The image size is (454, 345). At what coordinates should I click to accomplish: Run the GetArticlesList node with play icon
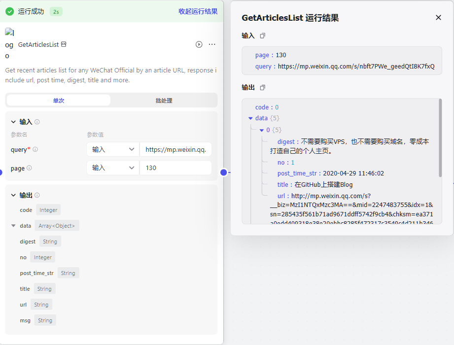[x=199, y=44]
